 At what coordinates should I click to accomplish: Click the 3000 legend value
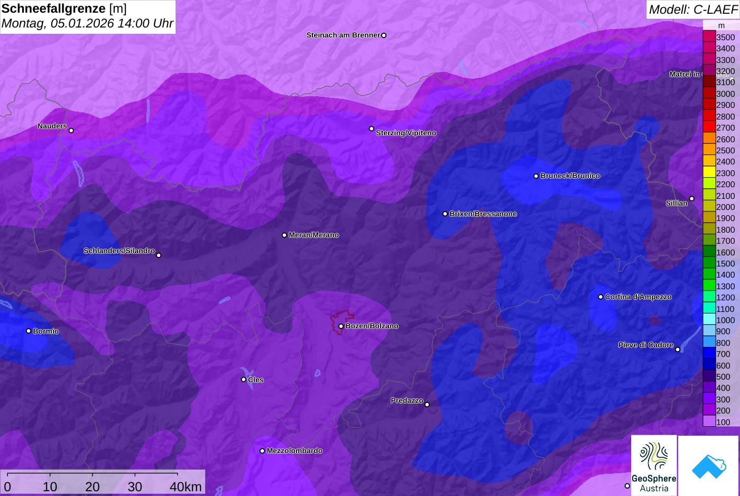point(726,94)
